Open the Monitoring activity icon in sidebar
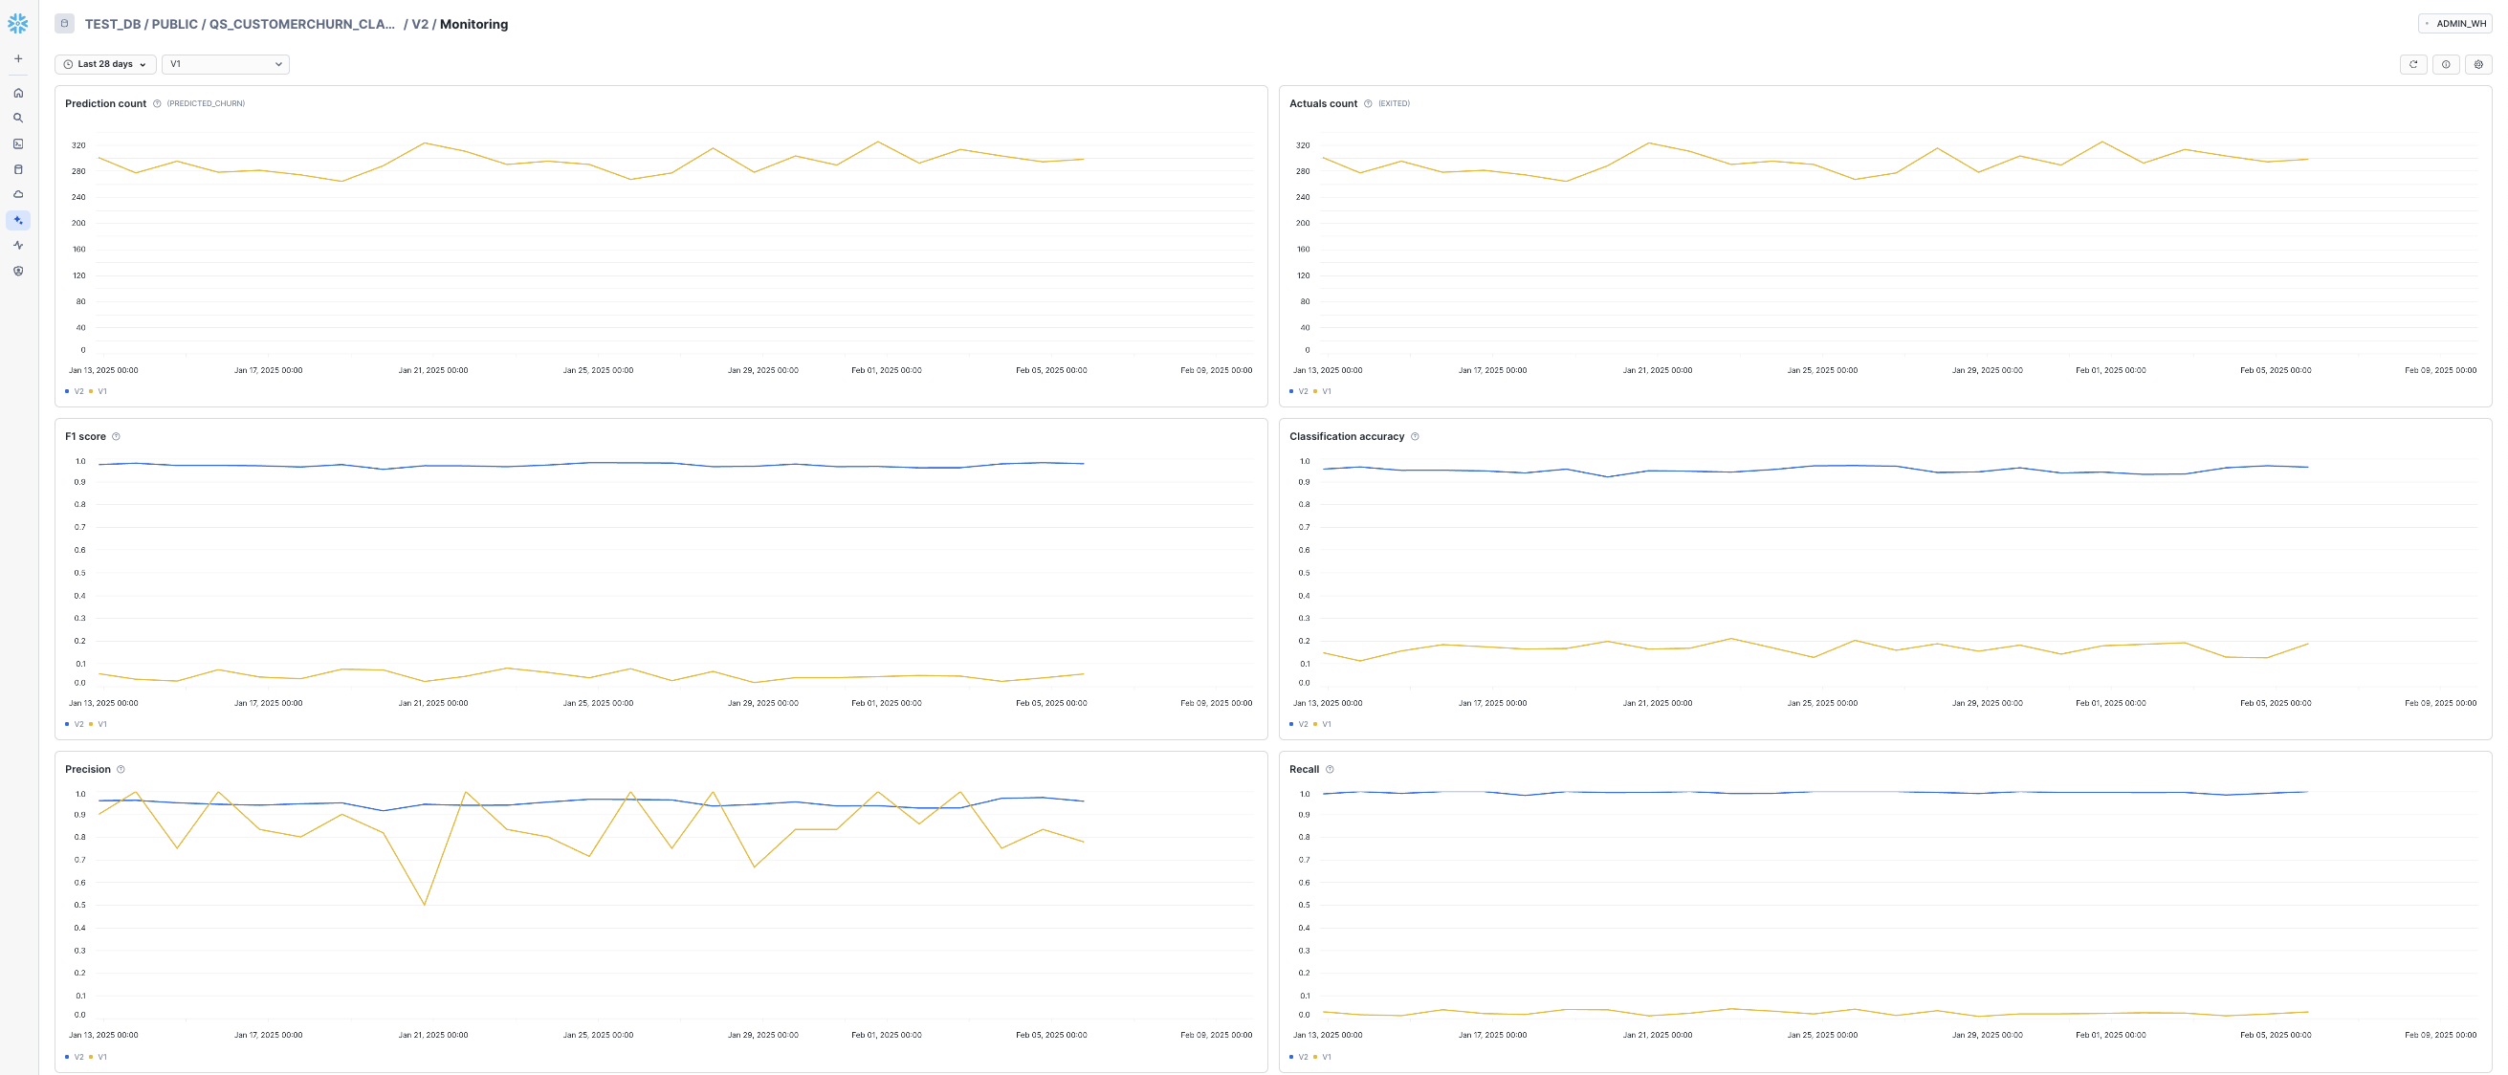The image size is (2508, 1075). point(17,246)
